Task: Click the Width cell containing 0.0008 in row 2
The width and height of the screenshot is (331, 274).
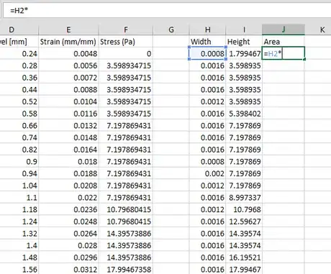Action: (207, 53)
